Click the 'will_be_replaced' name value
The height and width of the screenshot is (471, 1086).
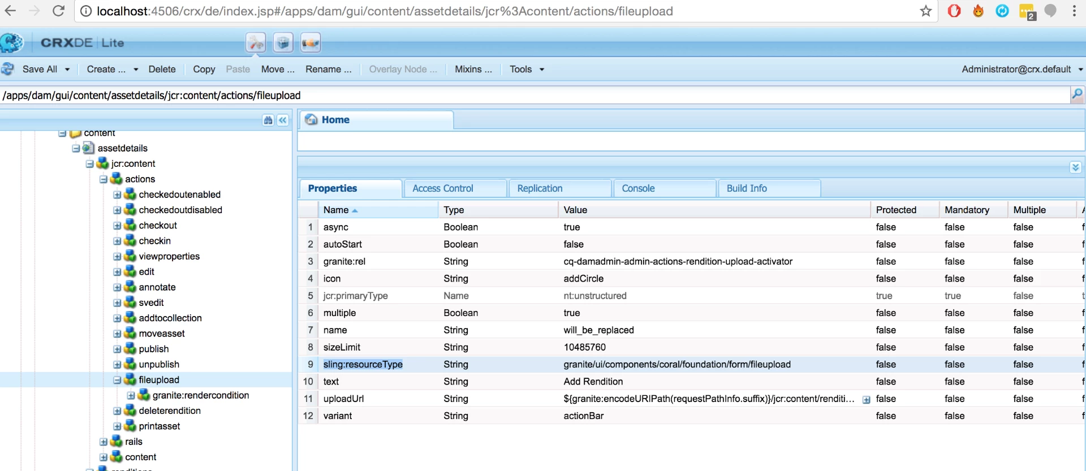tap(598, 330)
